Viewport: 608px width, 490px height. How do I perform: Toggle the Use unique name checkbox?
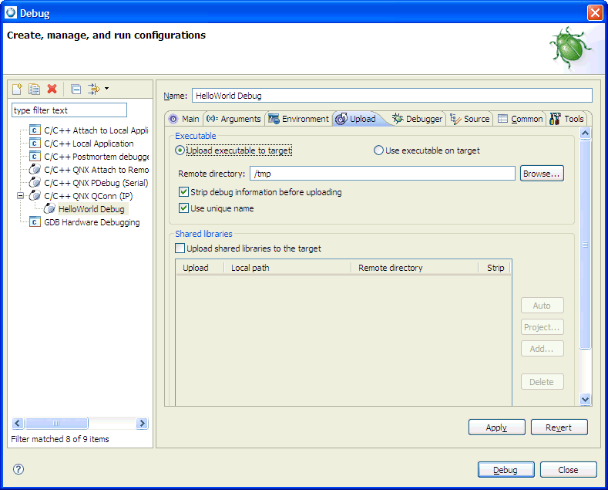[x=183, y=208]
